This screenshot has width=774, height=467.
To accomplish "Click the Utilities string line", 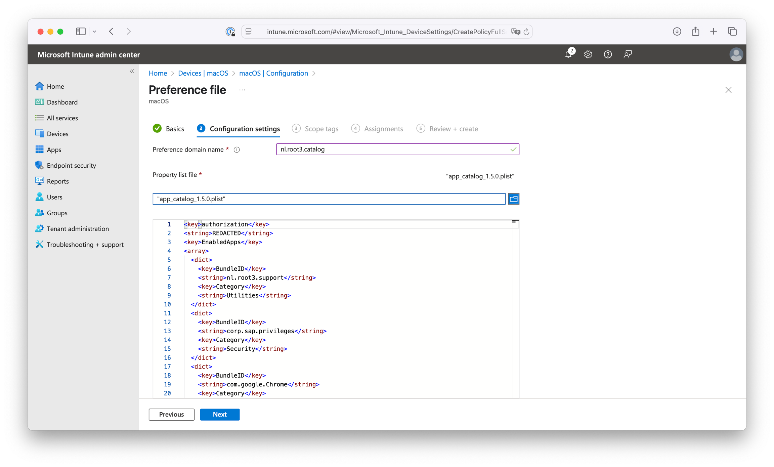I will [x=245, y=295].
